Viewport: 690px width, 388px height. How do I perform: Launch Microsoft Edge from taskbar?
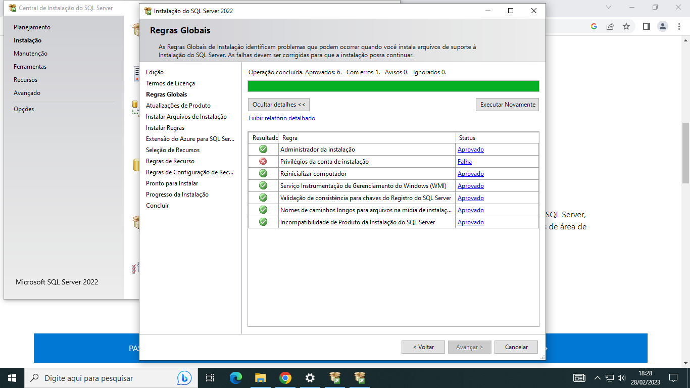[x=236, y=378]
